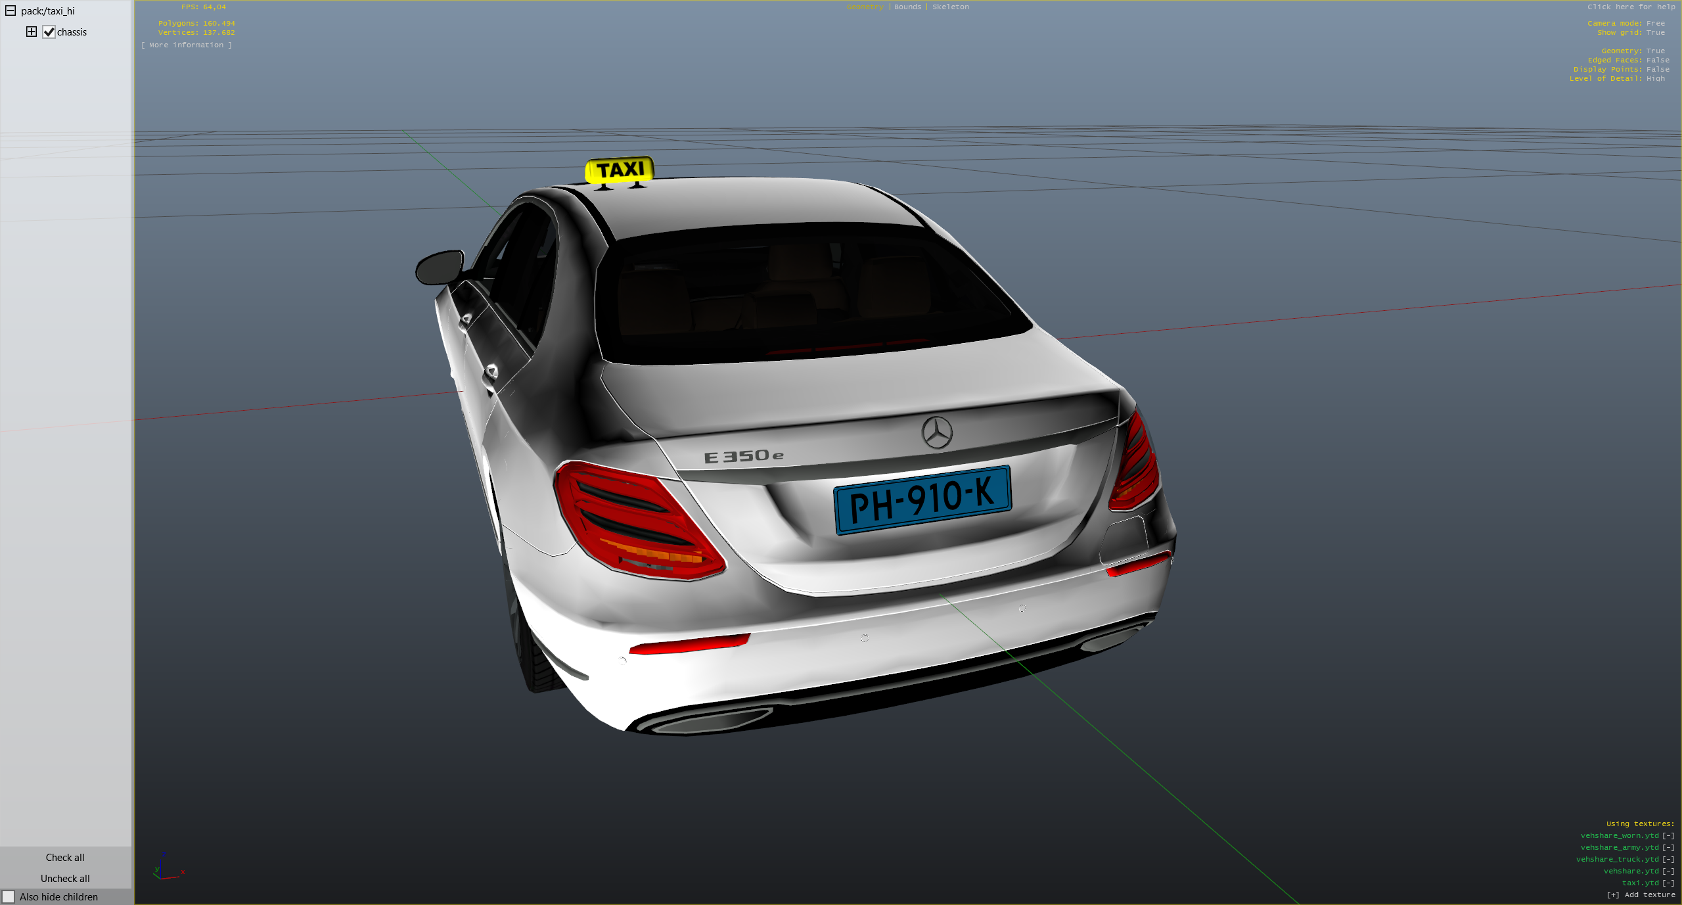Remove taxi.ytd texture with [-] icon
Image resolution: width=1682 pixels, height=905 pixels.
coord(1668,883)
